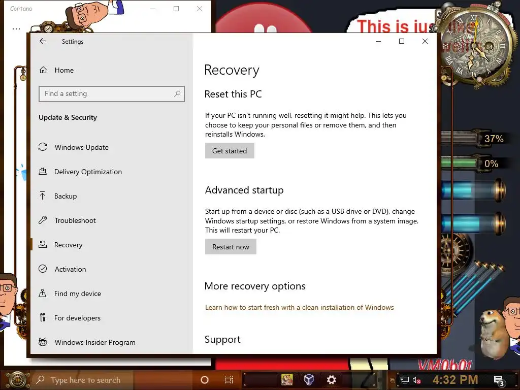The width and height of the screenshot is (520, 390).
Task: Click the 4:32 PM taskbar clock
Action: (x=455, y=380)
